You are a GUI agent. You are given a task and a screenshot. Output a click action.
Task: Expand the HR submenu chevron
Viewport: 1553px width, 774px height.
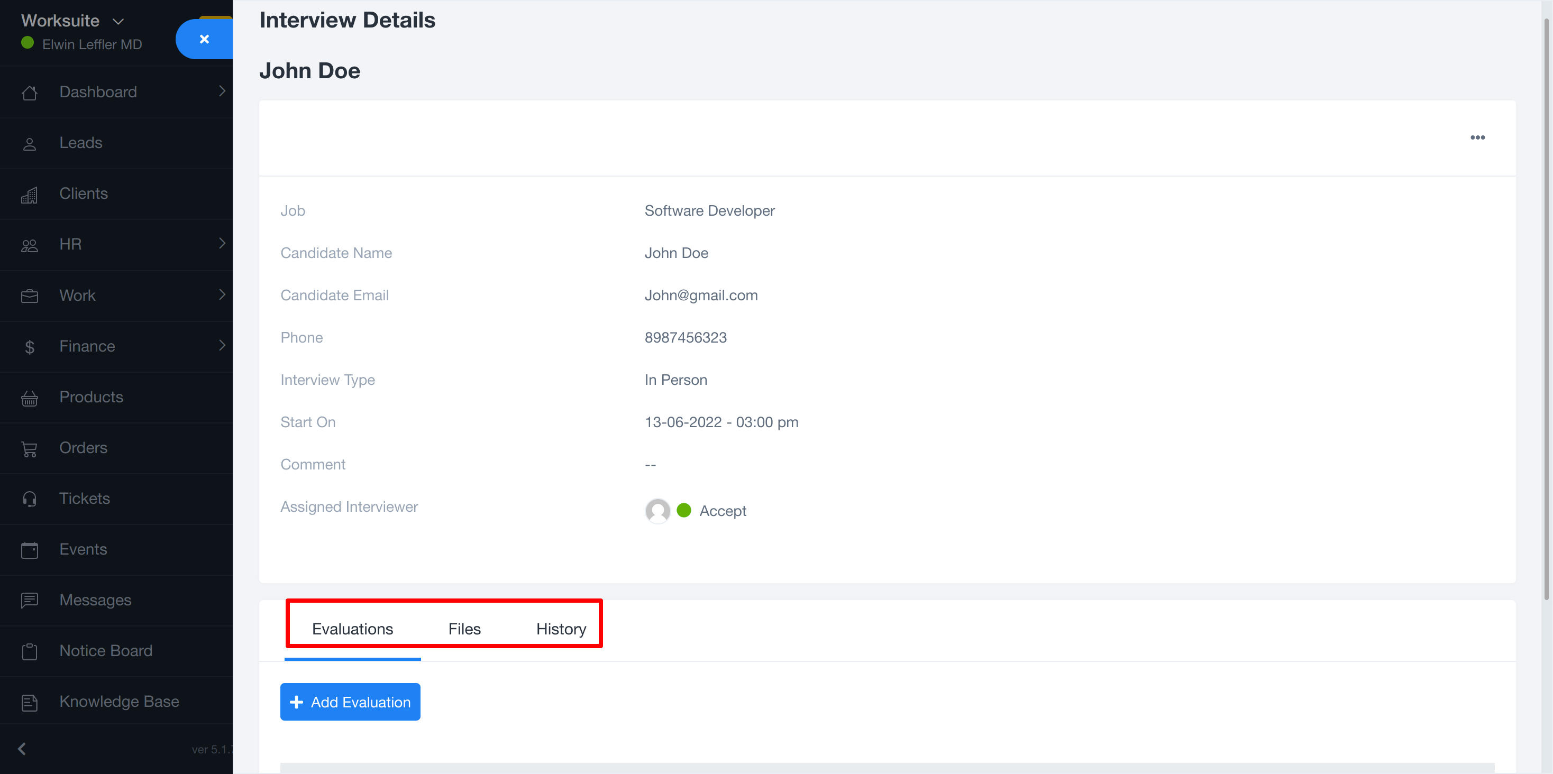pos(222,244)
